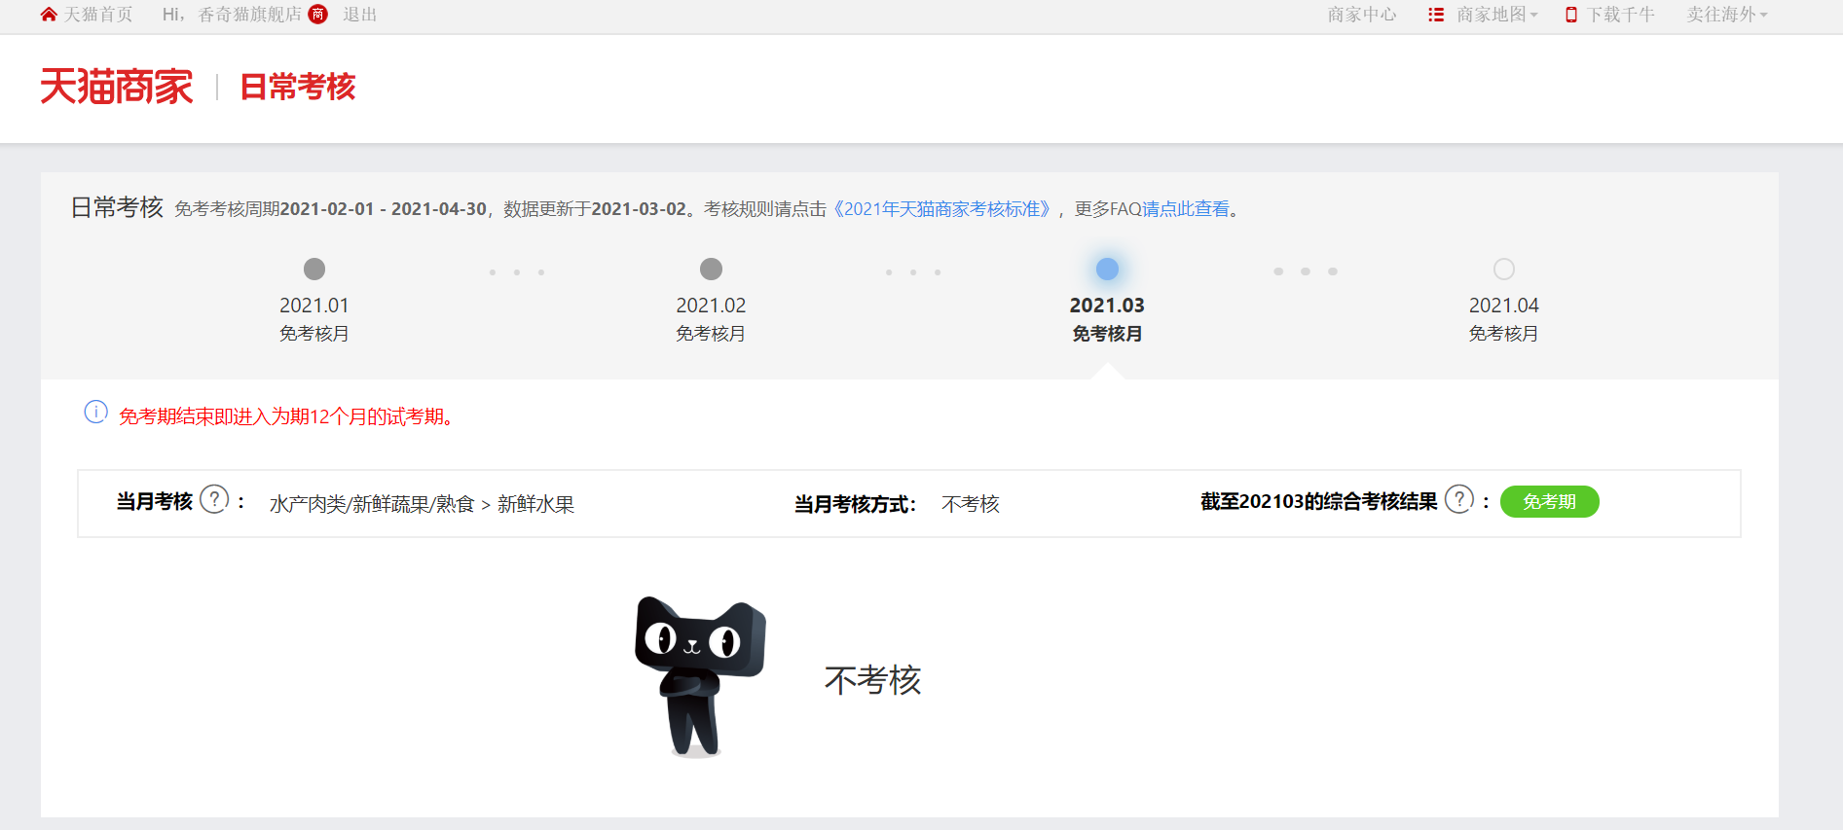Click the 天猫商家 logo
The image size is (1843, 830).
point(117,87)
